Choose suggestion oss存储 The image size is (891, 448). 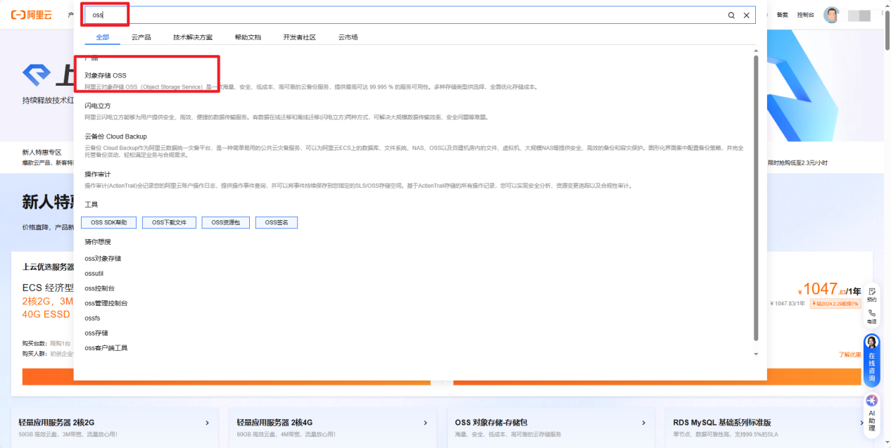pyautogui.click(x=96, y=333)
